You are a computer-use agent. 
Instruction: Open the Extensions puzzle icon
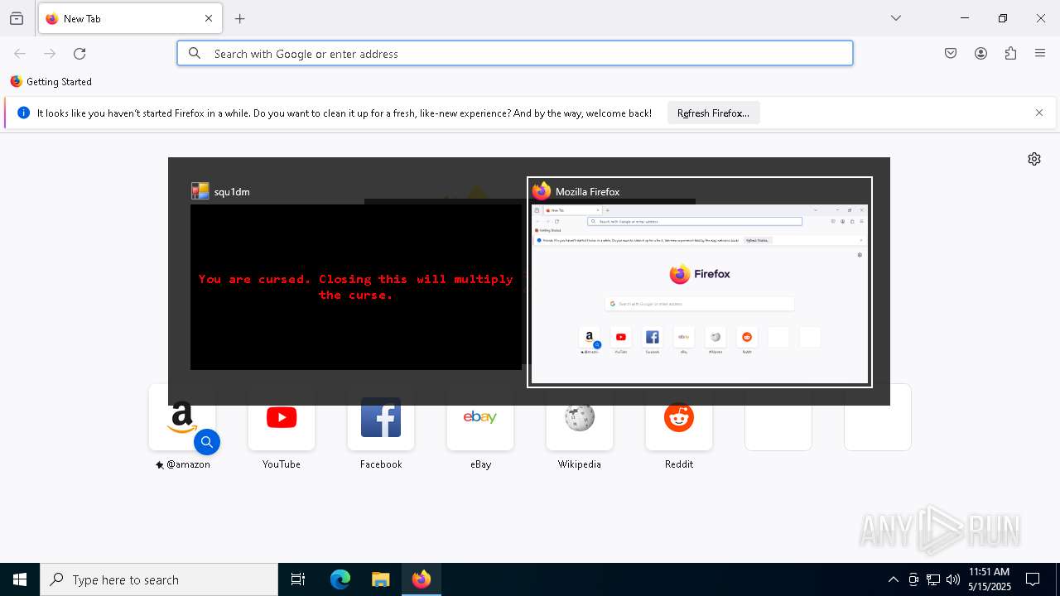pyautogui.click(x=1010, y=54)
